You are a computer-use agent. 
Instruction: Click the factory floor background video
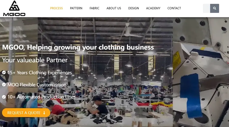click(x=105, y=72)
